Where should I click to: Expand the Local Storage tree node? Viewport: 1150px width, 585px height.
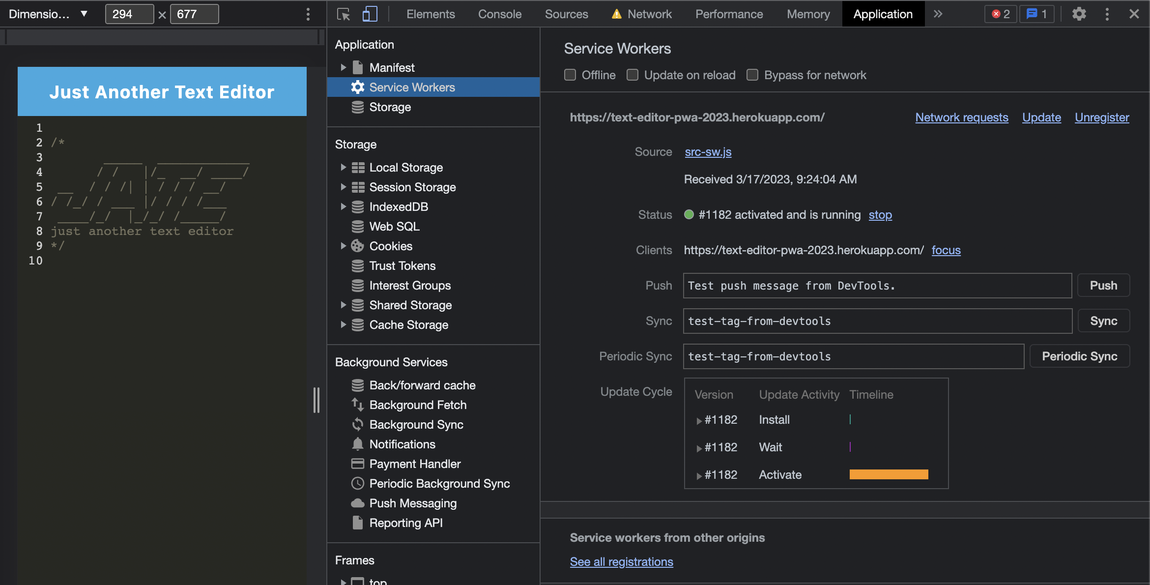pyautogui.click(x=344, y=168)
